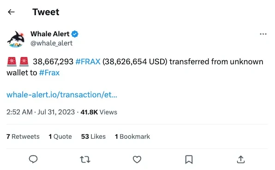
Task: Open the three-dot more options menu
Action: coord(263,34)
